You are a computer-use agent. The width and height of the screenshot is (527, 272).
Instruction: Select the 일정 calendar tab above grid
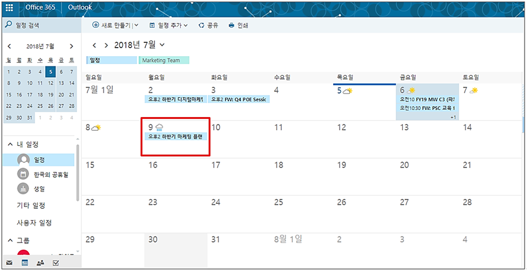point(111,60)
